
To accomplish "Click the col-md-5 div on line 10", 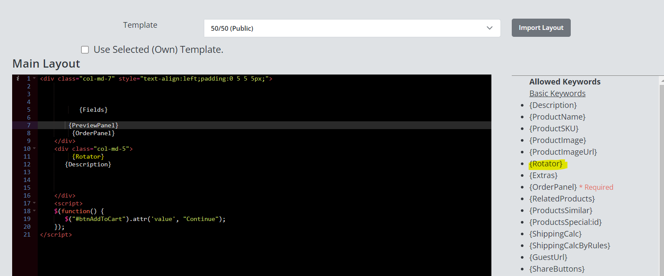I will [93, 149].
